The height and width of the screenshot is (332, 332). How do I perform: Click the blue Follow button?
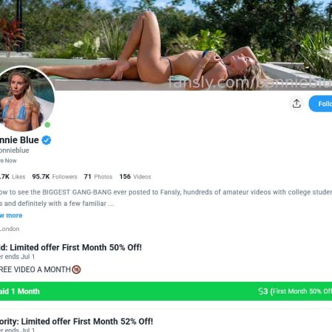(321, 104)
